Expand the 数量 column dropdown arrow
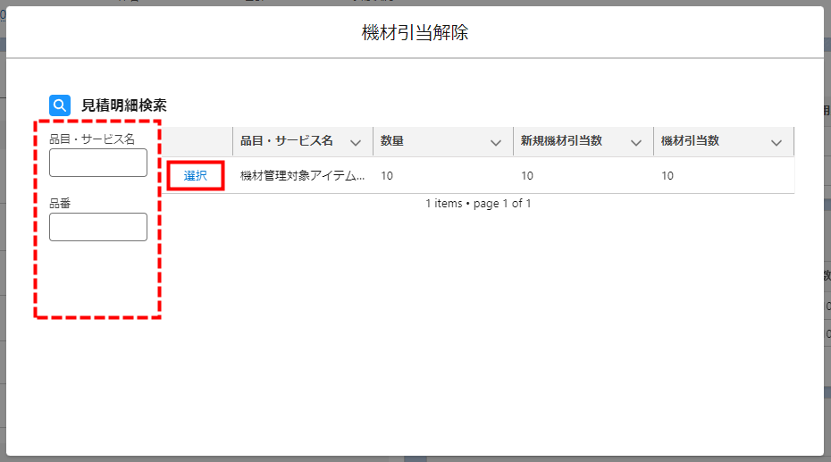 [x=496, y=142]
